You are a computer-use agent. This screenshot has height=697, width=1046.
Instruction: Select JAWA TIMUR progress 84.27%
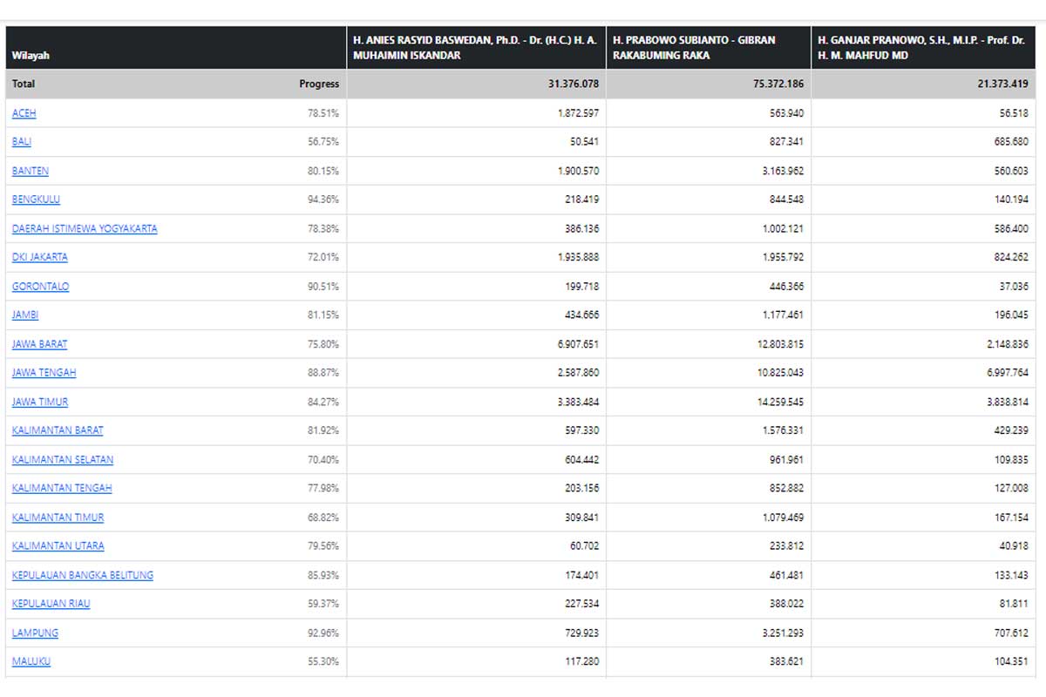coord(323,402)
